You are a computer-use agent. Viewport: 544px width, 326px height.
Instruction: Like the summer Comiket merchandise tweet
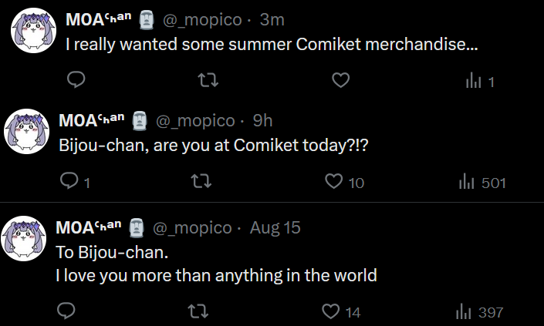pos(340,80)
